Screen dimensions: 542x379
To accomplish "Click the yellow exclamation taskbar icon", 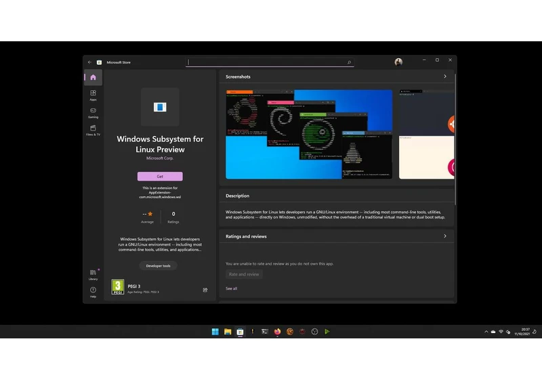I will pyautogui.click(x=252, y=332).
